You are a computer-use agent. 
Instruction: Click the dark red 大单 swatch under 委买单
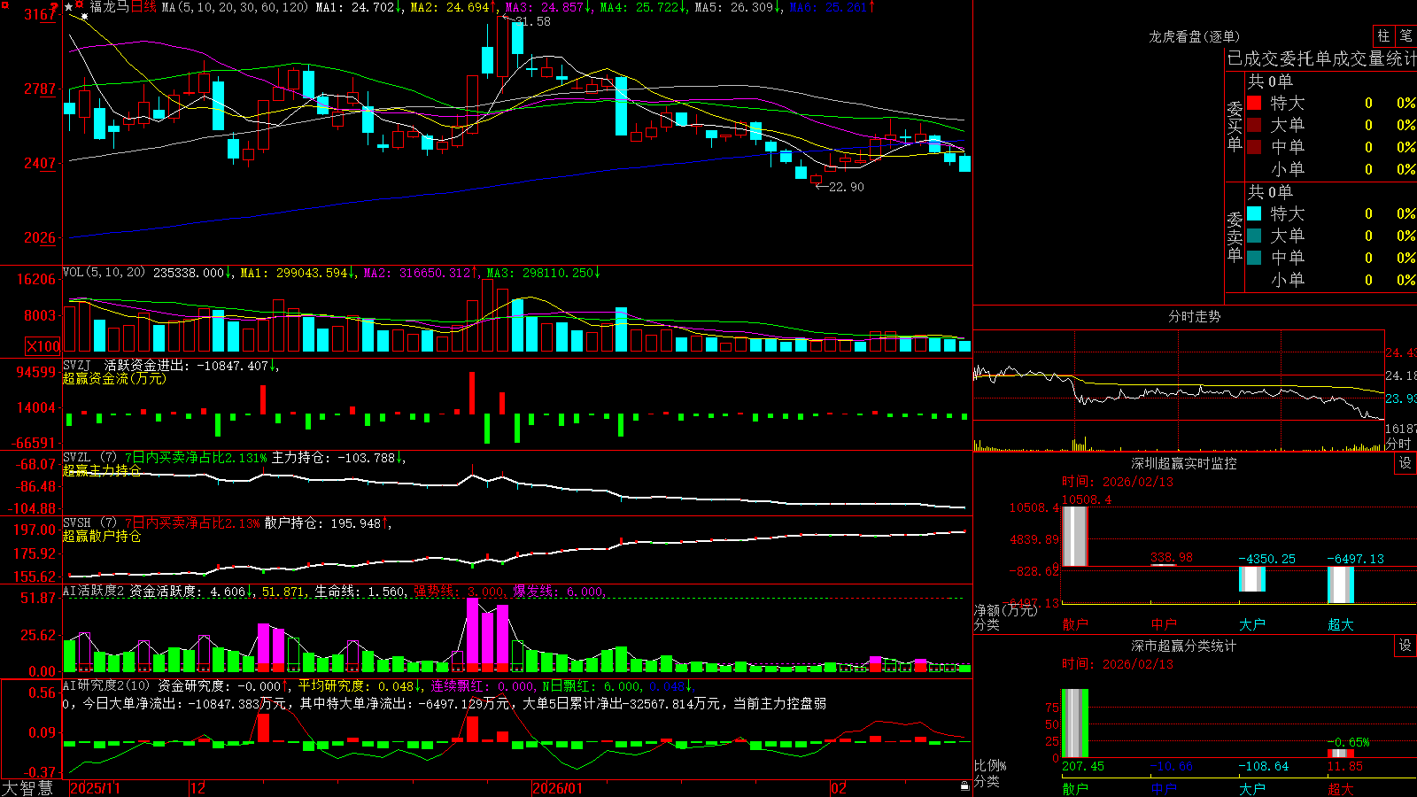coord(1254,125)
